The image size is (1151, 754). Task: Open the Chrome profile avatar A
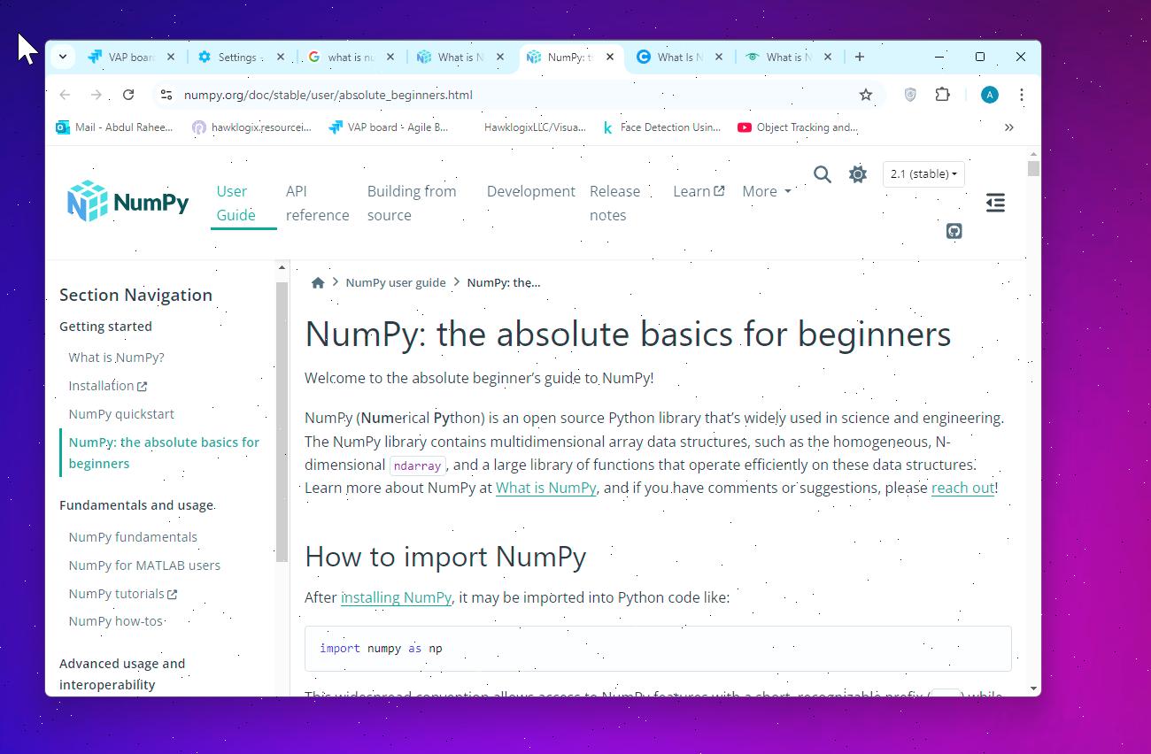990,95
